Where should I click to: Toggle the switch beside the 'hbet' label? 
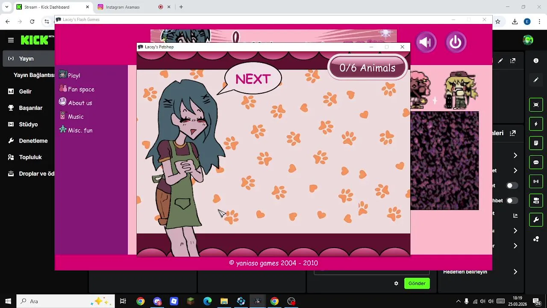pyautogui.click(x=512, y=201)
